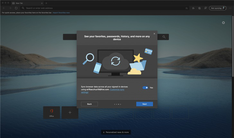The image size is (234, 138).
Task: Click the forward navigation arrow
Action: (10, 8)
